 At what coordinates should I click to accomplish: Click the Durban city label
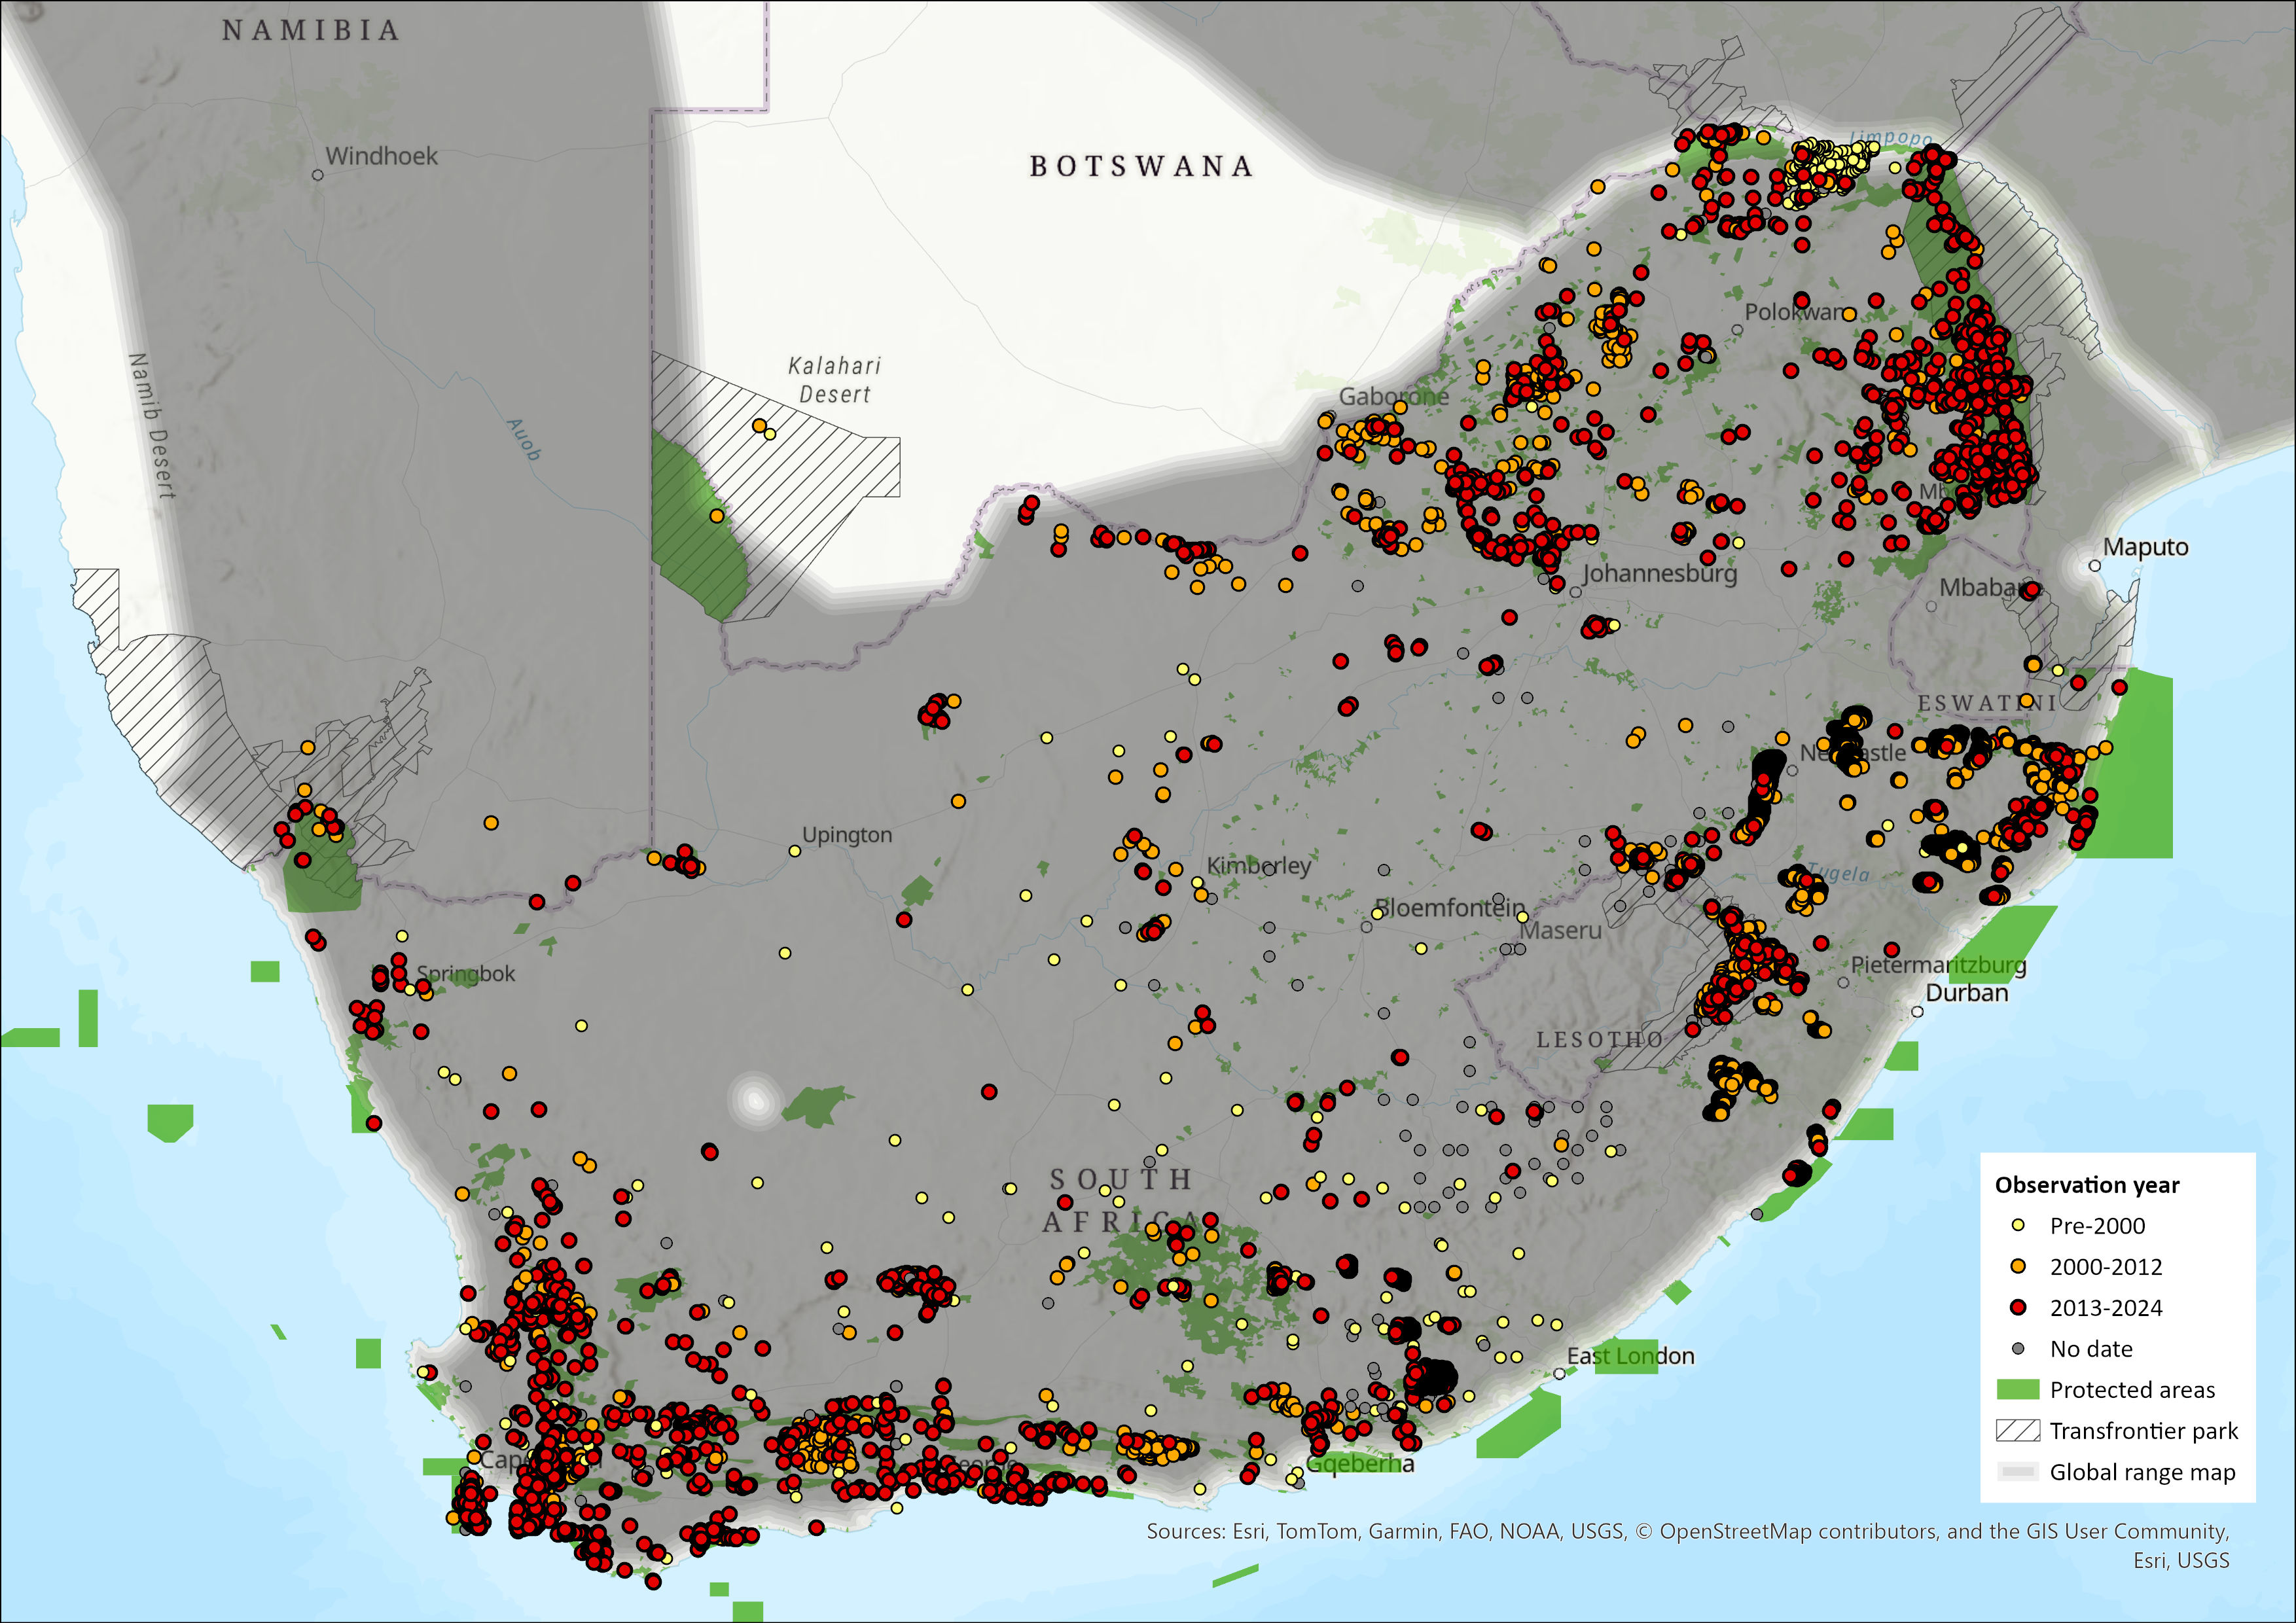point(1966,993)
